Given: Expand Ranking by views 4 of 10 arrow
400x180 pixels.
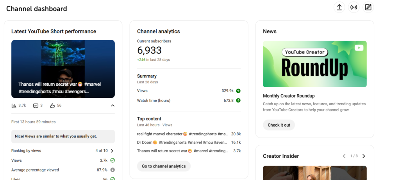Looking at the screenshot, I should (112, 151).
